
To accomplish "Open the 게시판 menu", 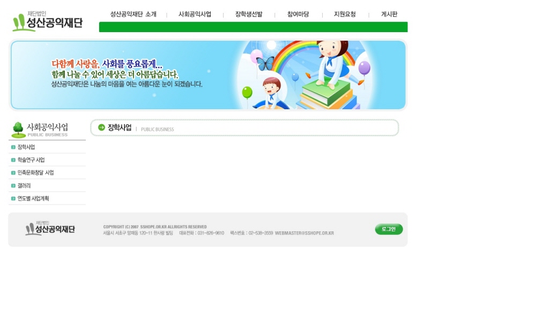I will coord(389,14).
